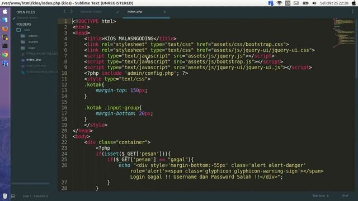This screenshot has height=201, width=358.
Task: Toggle the sidebar via the status bar panel icon
Action: pos(13,196)
